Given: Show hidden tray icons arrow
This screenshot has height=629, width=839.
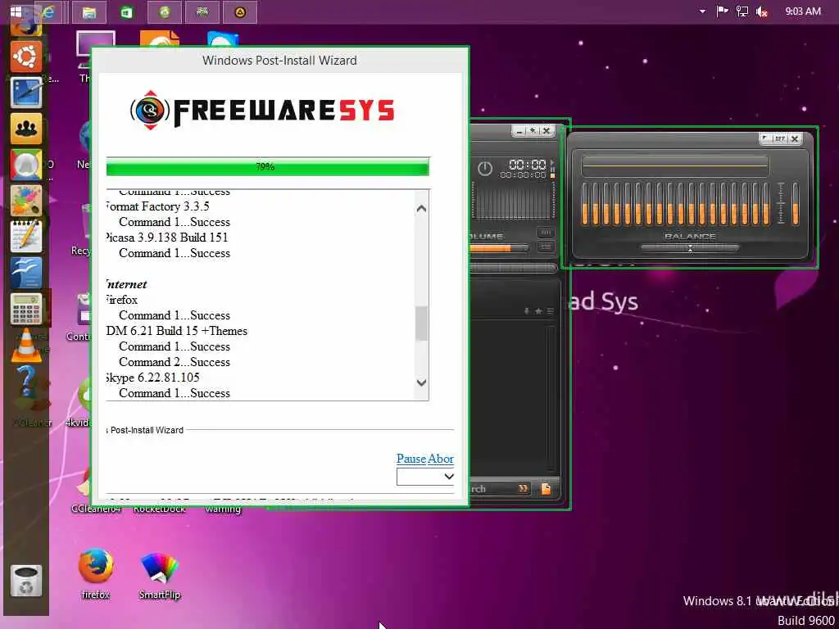Looking at the screenshot, I should pyautogui.click(x=702, y=11).
